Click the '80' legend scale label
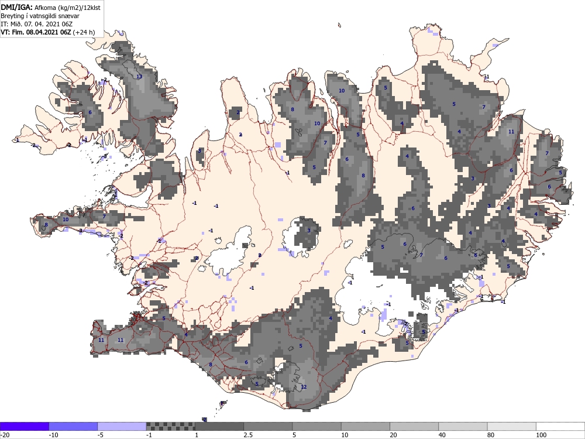 [491, 435]
